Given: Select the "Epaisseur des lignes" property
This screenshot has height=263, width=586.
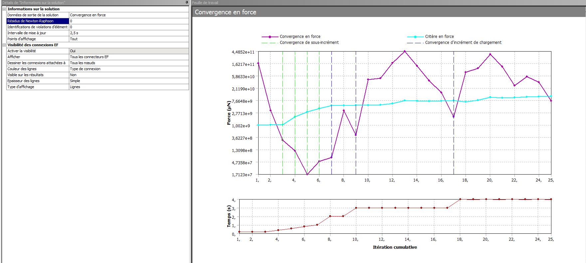Looking at the screenshot, I should (38, 81).
